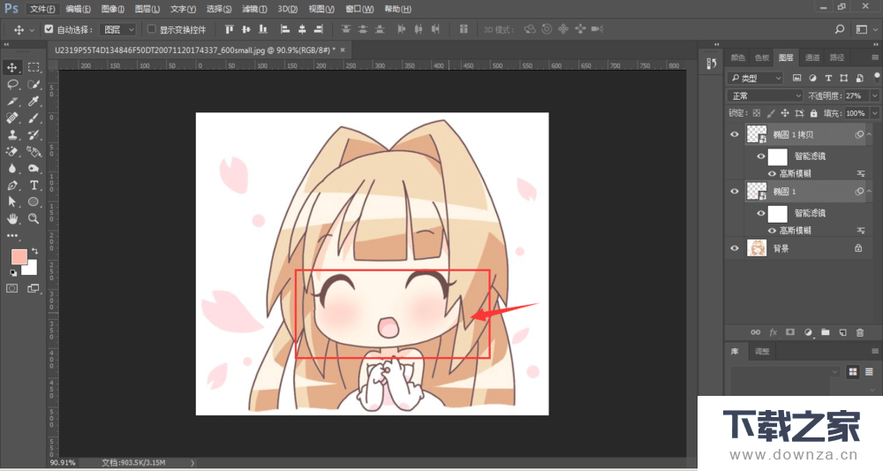Viewport: 883px width, 471px height.
Task: Select the Crop tool
Action: (11, 102)
